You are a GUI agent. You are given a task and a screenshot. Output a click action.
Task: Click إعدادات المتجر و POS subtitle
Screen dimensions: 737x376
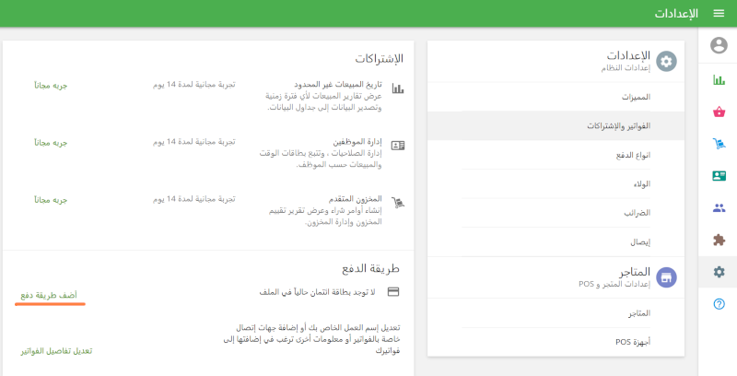pyautogui.click(x=614, y=285)
